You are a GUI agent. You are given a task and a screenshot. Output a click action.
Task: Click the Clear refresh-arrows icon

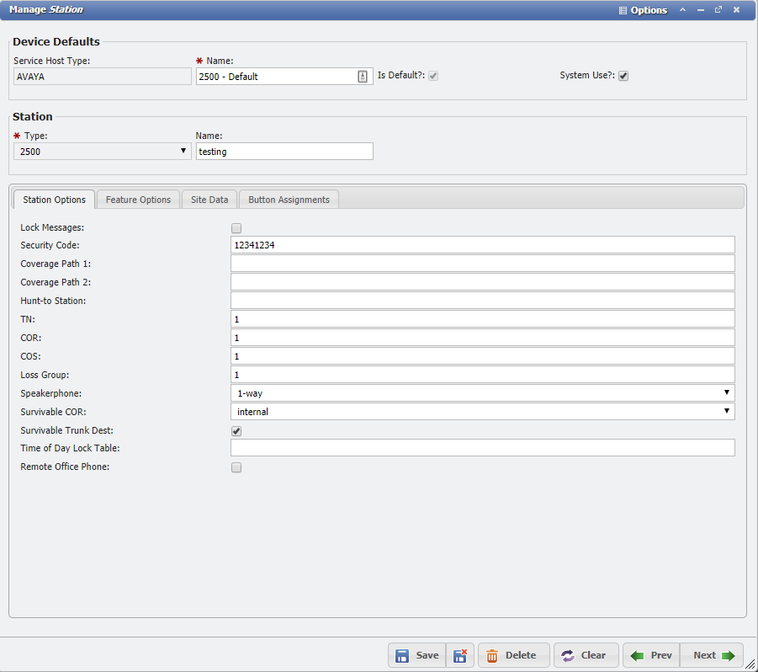click(565, 655)
